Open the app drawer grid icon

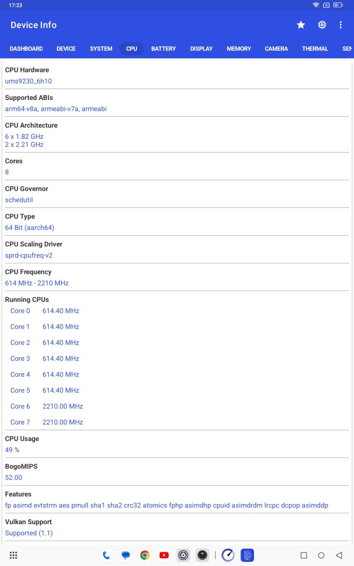pyautogui.click(x=14, y=555)
